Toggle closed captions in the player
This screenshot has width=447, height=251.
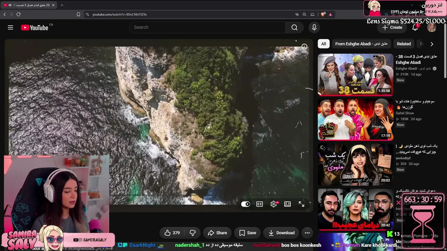click(x=259, y=204)
